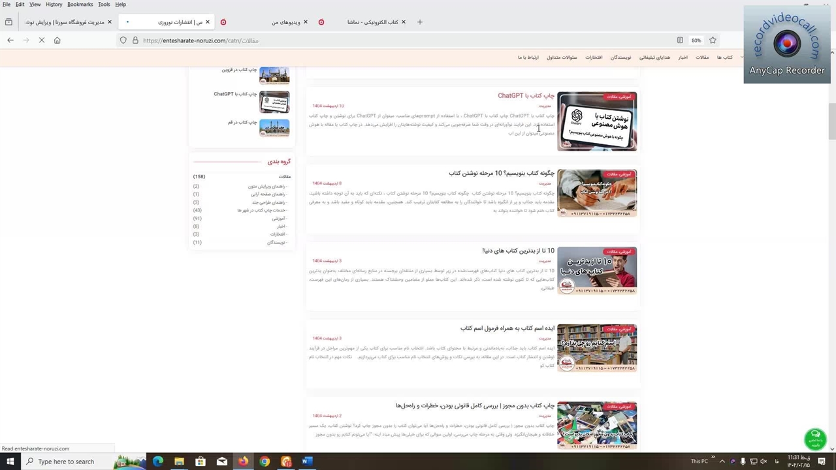Click the URL address bar field

[392, 40]
